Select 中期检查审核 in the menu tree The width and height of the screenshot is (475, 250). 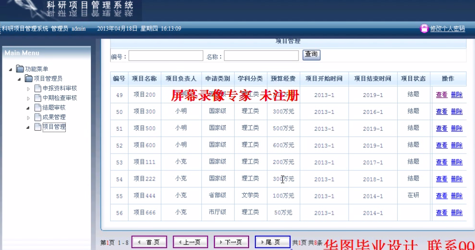[59, 98]
